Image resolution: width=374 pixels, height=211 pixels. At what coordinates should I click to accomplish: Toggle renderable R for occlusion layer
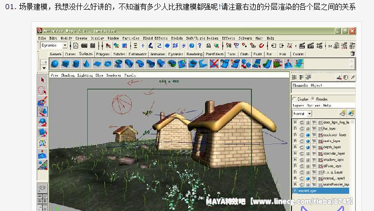(295, 135)
